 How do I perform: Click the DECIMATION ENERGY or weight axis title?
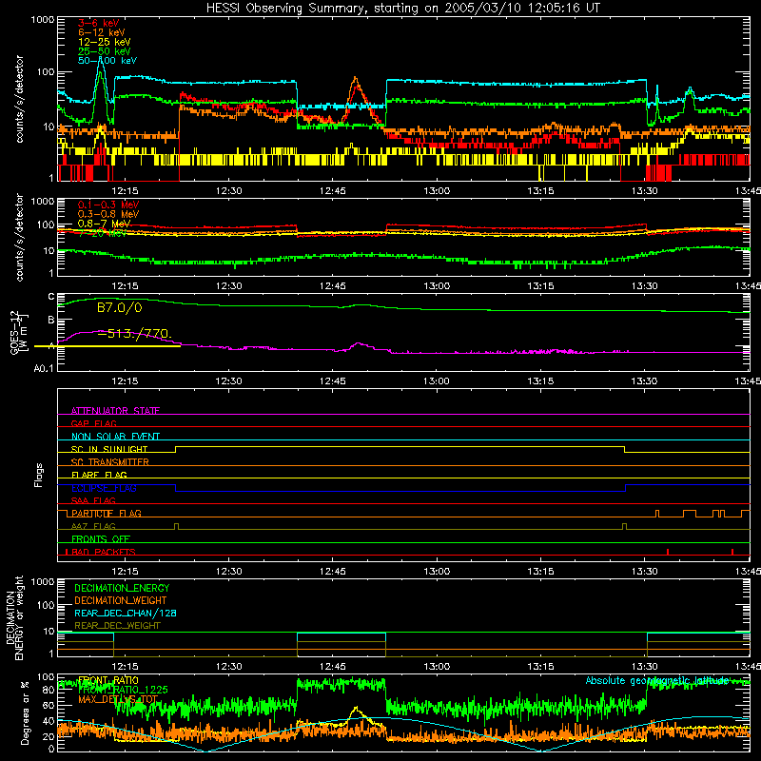coord(15,618)
